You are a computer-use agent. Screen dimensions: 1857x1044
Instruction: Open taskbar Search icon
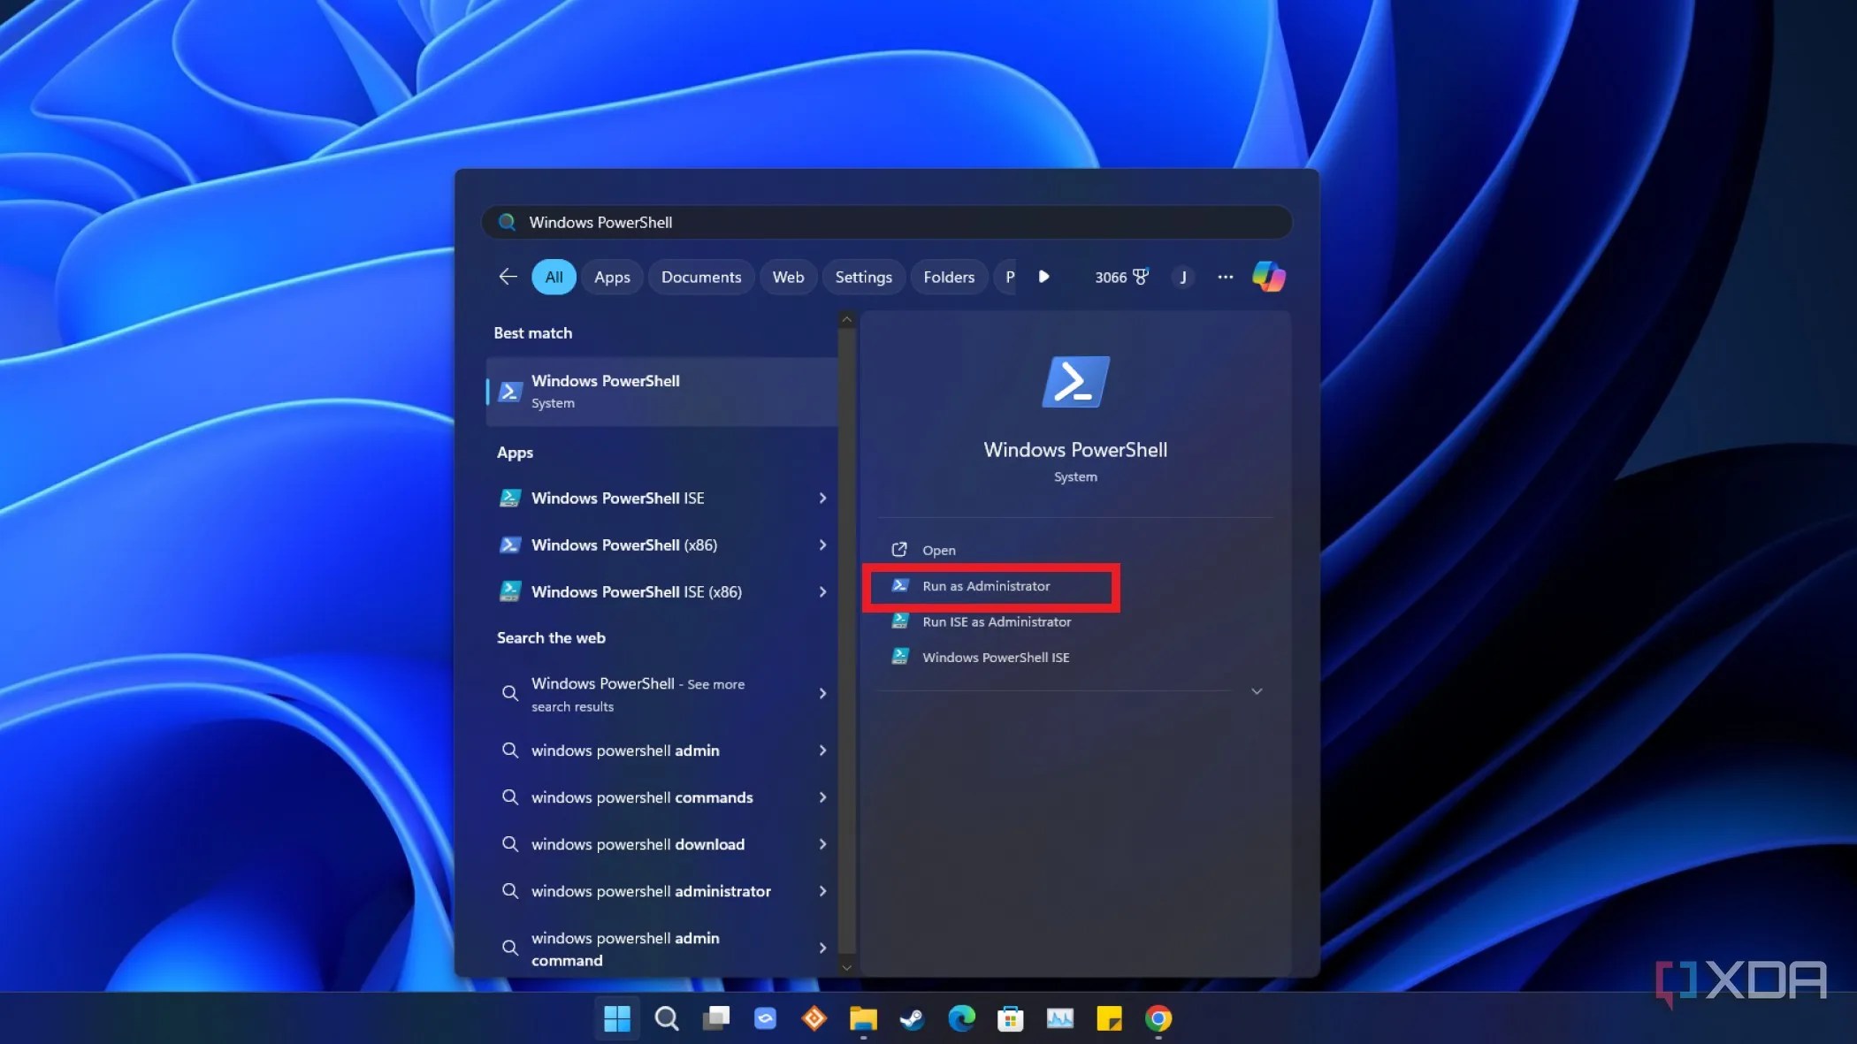coord(667,1018)
